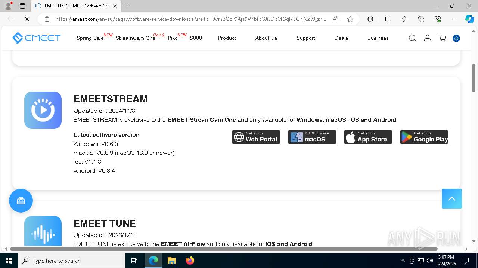Open the Copilot sidebar icon
The image size is (478, 268).
pyautogui.click(x=469, y=19)
